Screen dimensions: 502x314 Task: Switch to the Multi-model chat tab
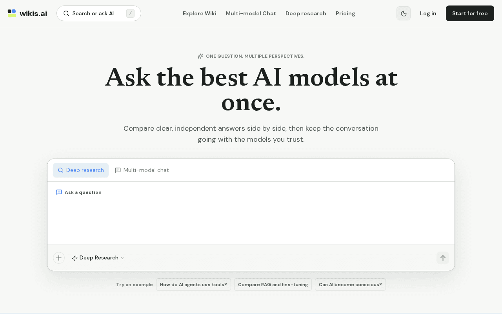pos(142,170)
